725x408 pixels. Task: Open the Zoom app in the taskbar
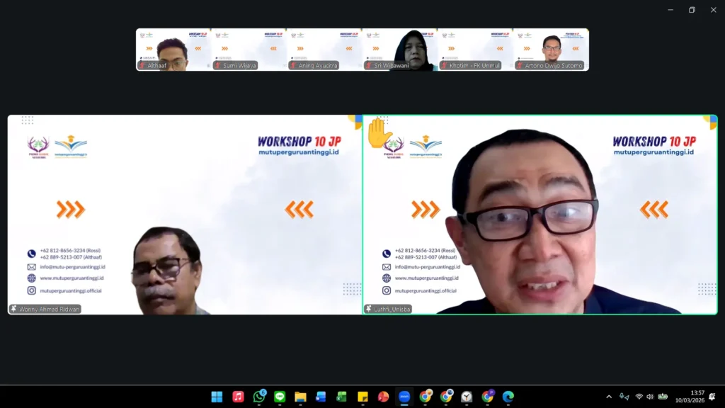click(404, 397)
